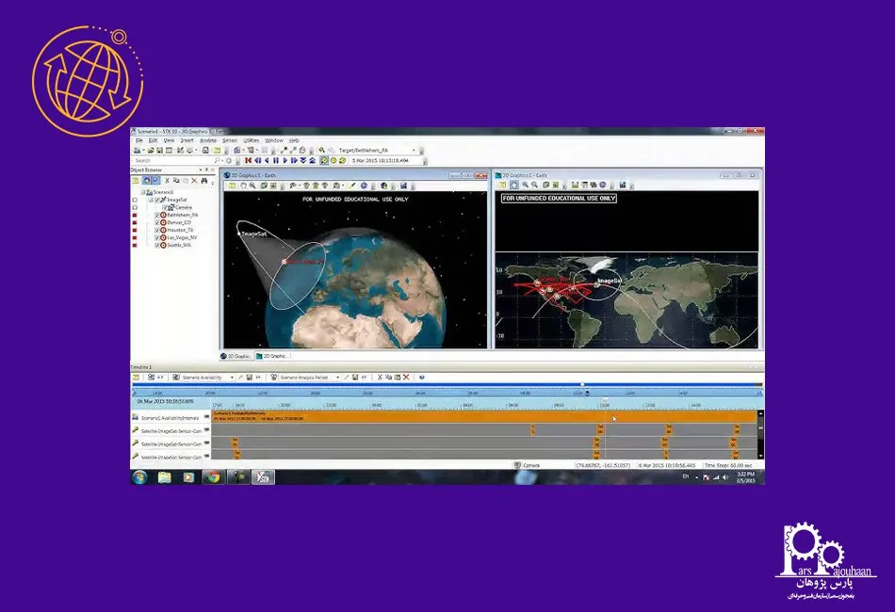Toggle the Seattle_WA object checkbox

157,246
